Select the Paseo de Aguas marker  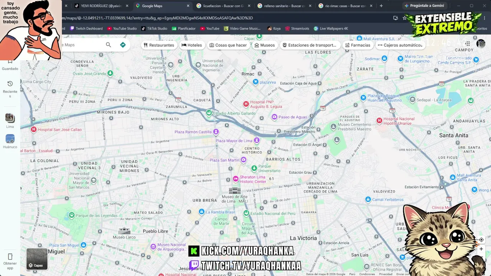(274, 117)
